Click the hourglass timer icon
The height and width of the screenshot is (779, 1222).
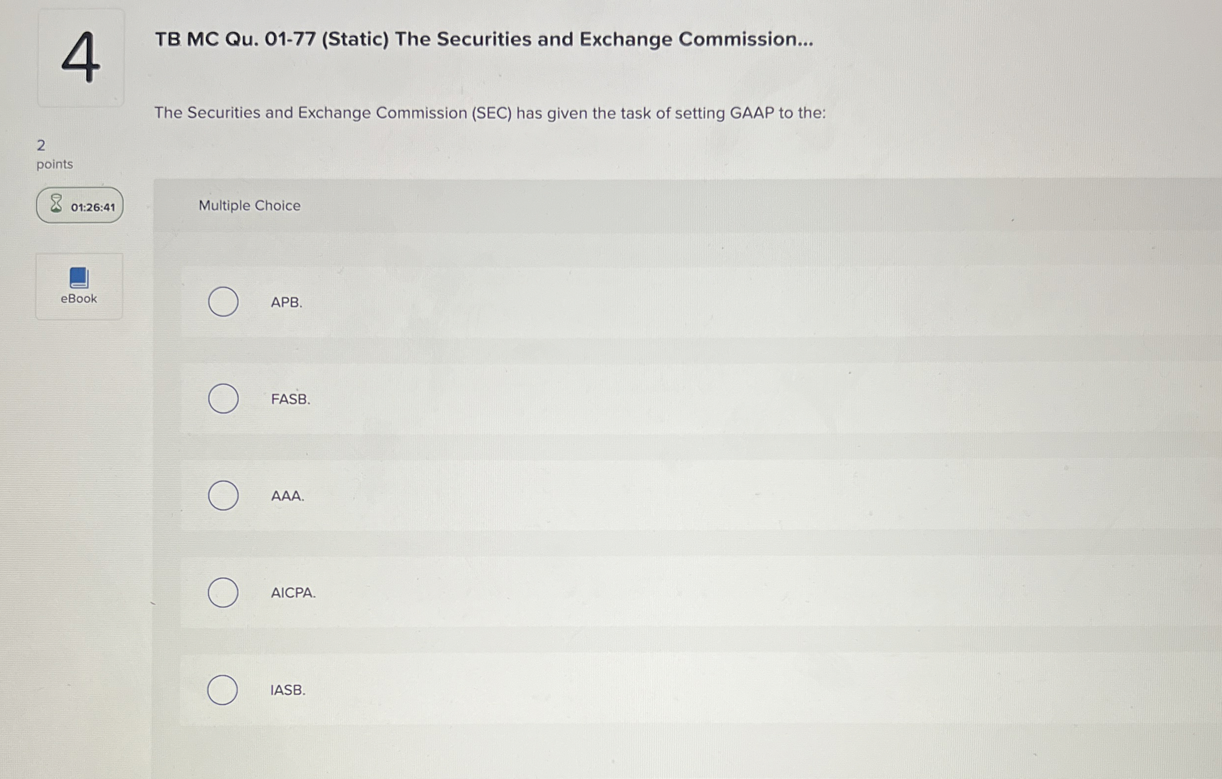point(55,205)
